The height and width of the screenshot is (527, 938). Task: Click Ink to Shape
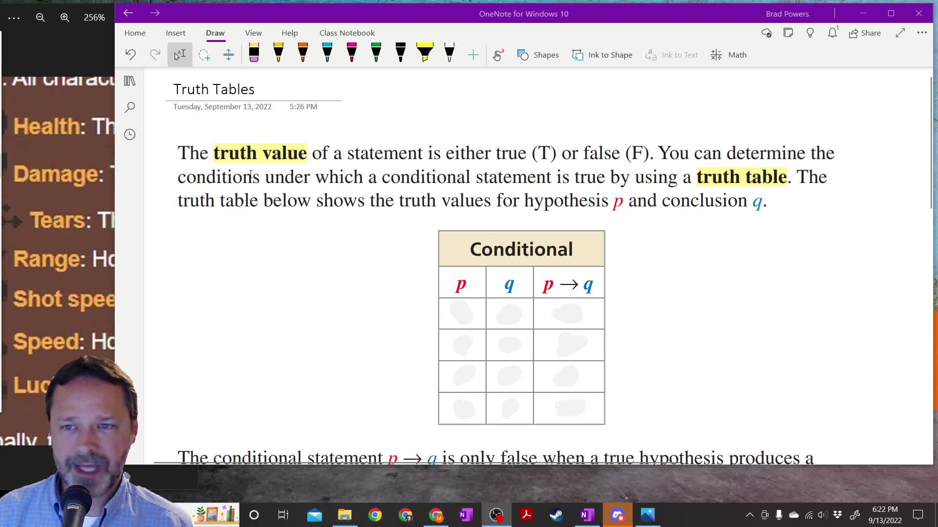602,55
